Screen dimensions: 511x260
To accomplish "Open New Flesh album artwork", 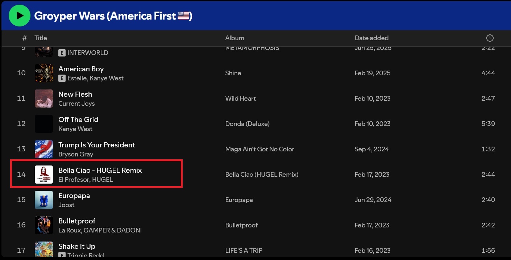I will click(x=44, y=98).
